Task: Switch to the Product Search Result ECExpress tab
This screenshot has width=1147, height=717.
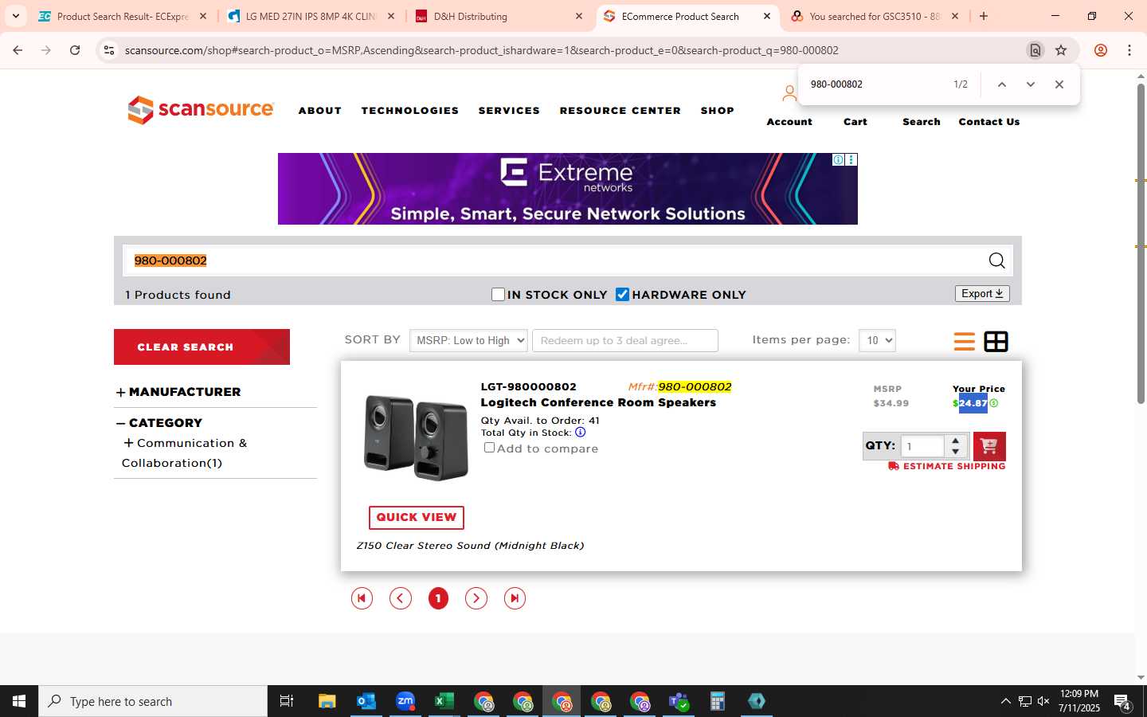Action: (x=123, y=16)
